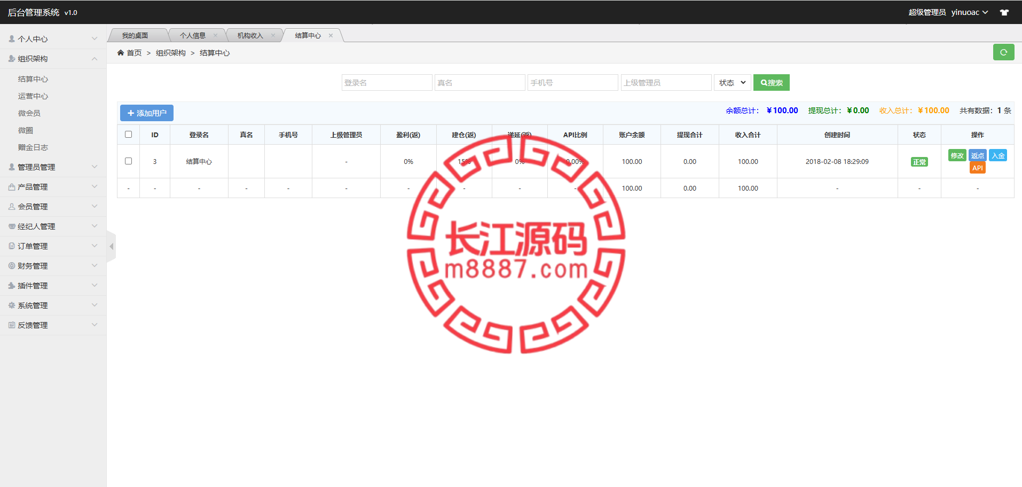Select the 结算中心 tab
This screenshot has width=1022, height=487.
coord(308,35)
